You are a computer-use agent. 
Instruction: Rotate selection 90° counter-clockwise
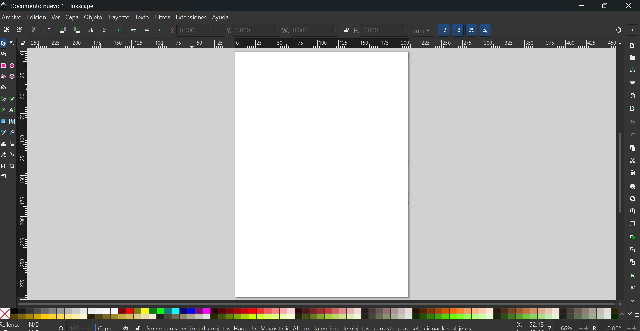tap(63, 30)
